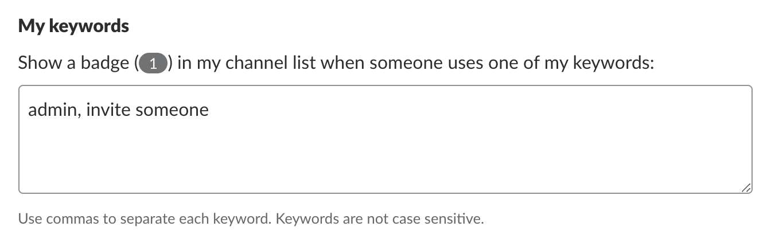Click the textarea resize handle in corner

coord(745,187)
